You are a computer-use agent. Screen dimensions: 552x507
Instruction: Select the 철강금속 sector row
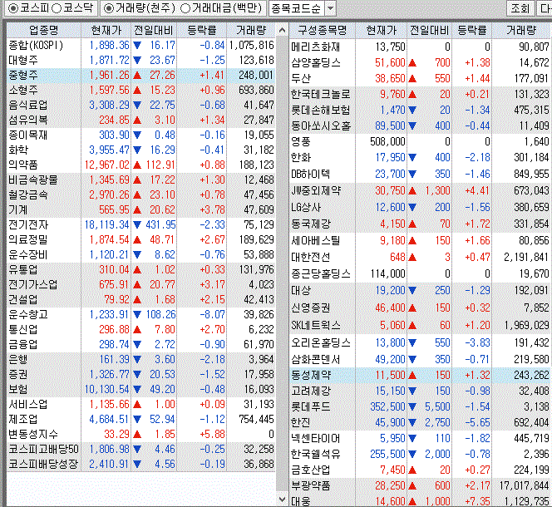pyautogui.click(x=140, y=195)
